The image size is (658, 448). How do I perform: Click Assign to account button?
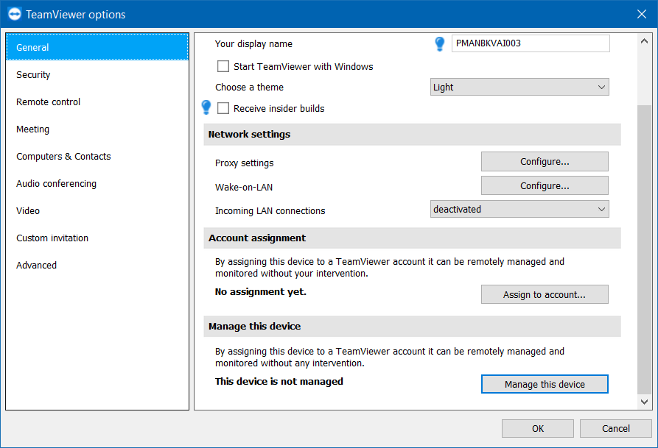click(x=545, y=294)
